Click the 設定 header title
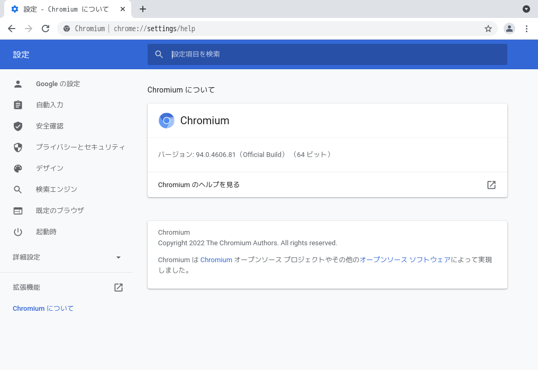538x370 pixels. click(x=21, y=54)
